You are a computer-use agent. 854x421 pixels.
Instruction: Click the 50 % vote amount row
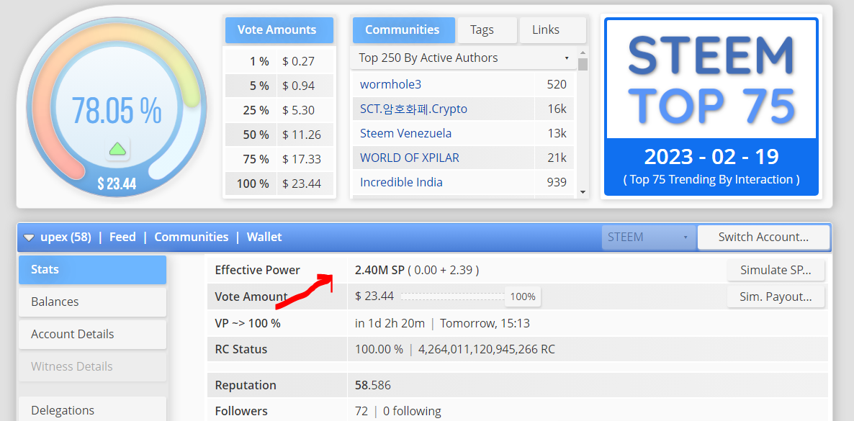click(279, 135)
